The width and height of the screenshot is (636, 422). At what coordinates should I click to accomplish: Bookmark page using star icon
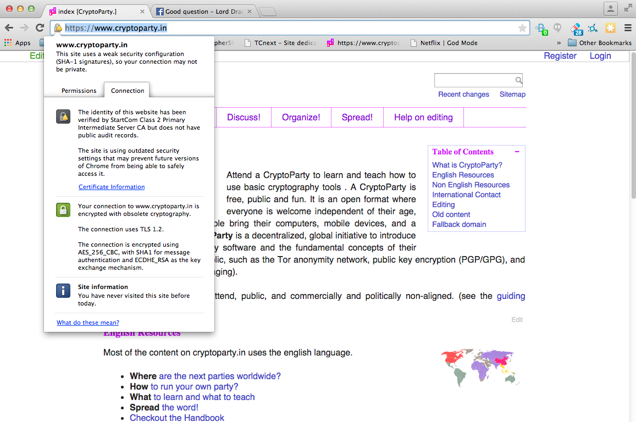522,28
